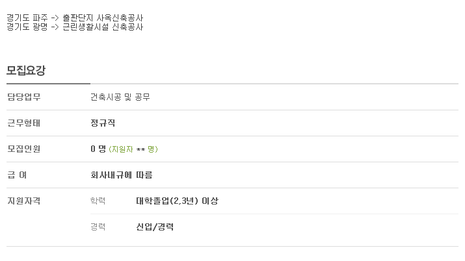Click the 정규직 employment type value

click(x=103, y=123)
